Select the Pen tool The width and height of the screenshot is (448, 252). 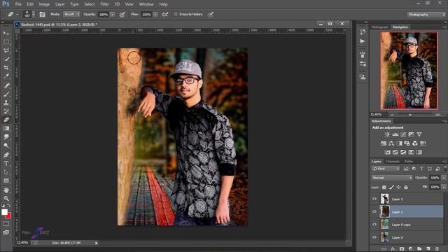(6, 155)
